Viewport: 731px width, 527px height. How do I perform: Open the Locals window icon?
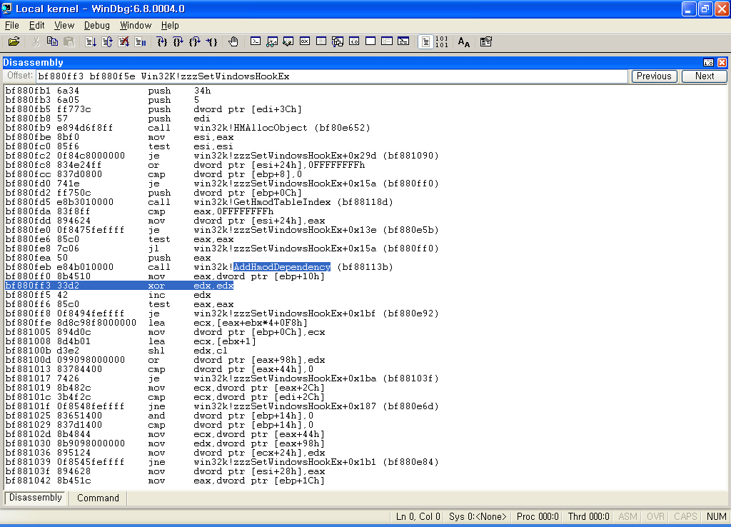click(288, 42)
